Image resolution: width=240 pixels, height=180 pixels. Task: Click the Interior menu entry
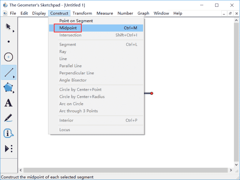tap(96, 120)
